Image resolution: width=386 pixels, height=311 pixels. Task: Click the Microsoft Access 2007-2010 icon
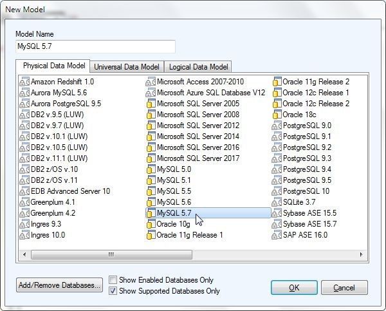[x=151, y=82]
